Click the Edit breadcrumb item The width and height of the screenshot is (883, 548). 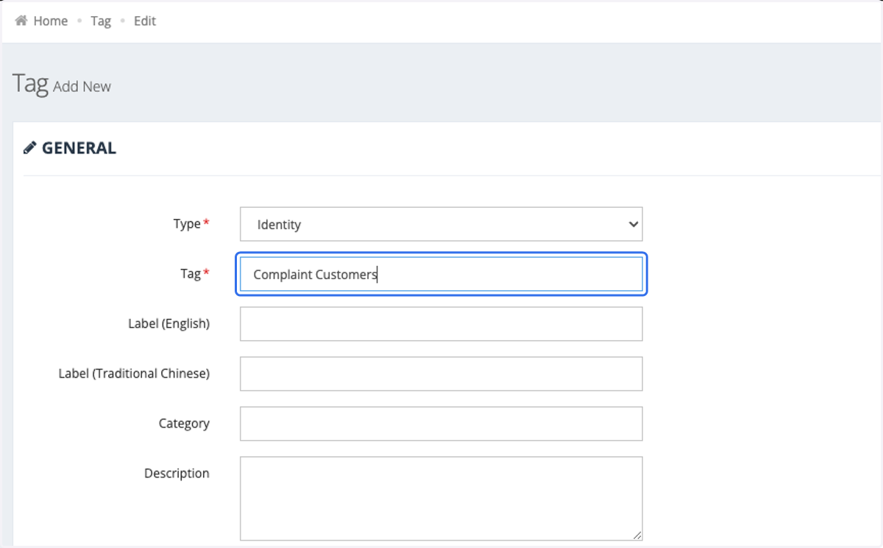(145, 21)
